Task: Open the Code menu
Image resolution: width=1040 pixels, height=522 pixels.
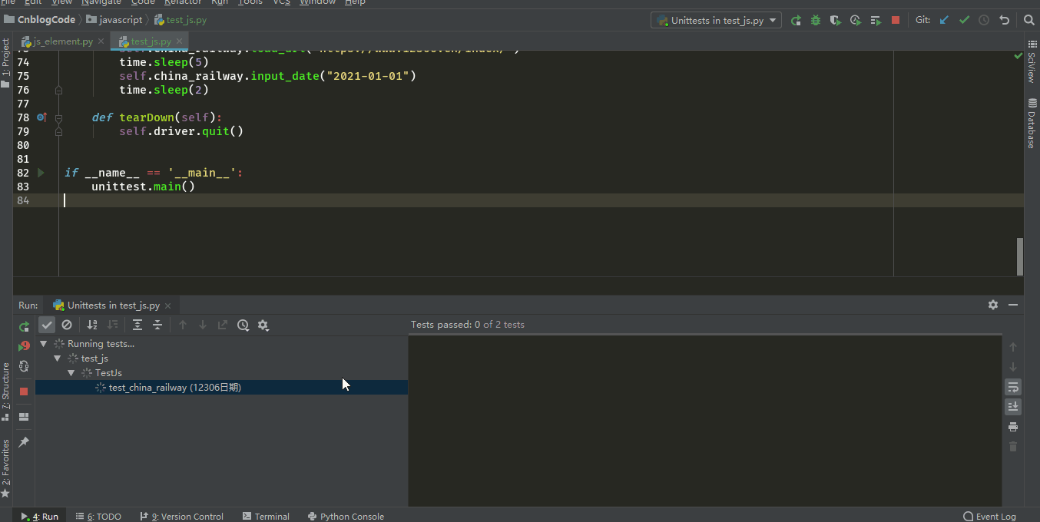Action: tap(143, 2)
